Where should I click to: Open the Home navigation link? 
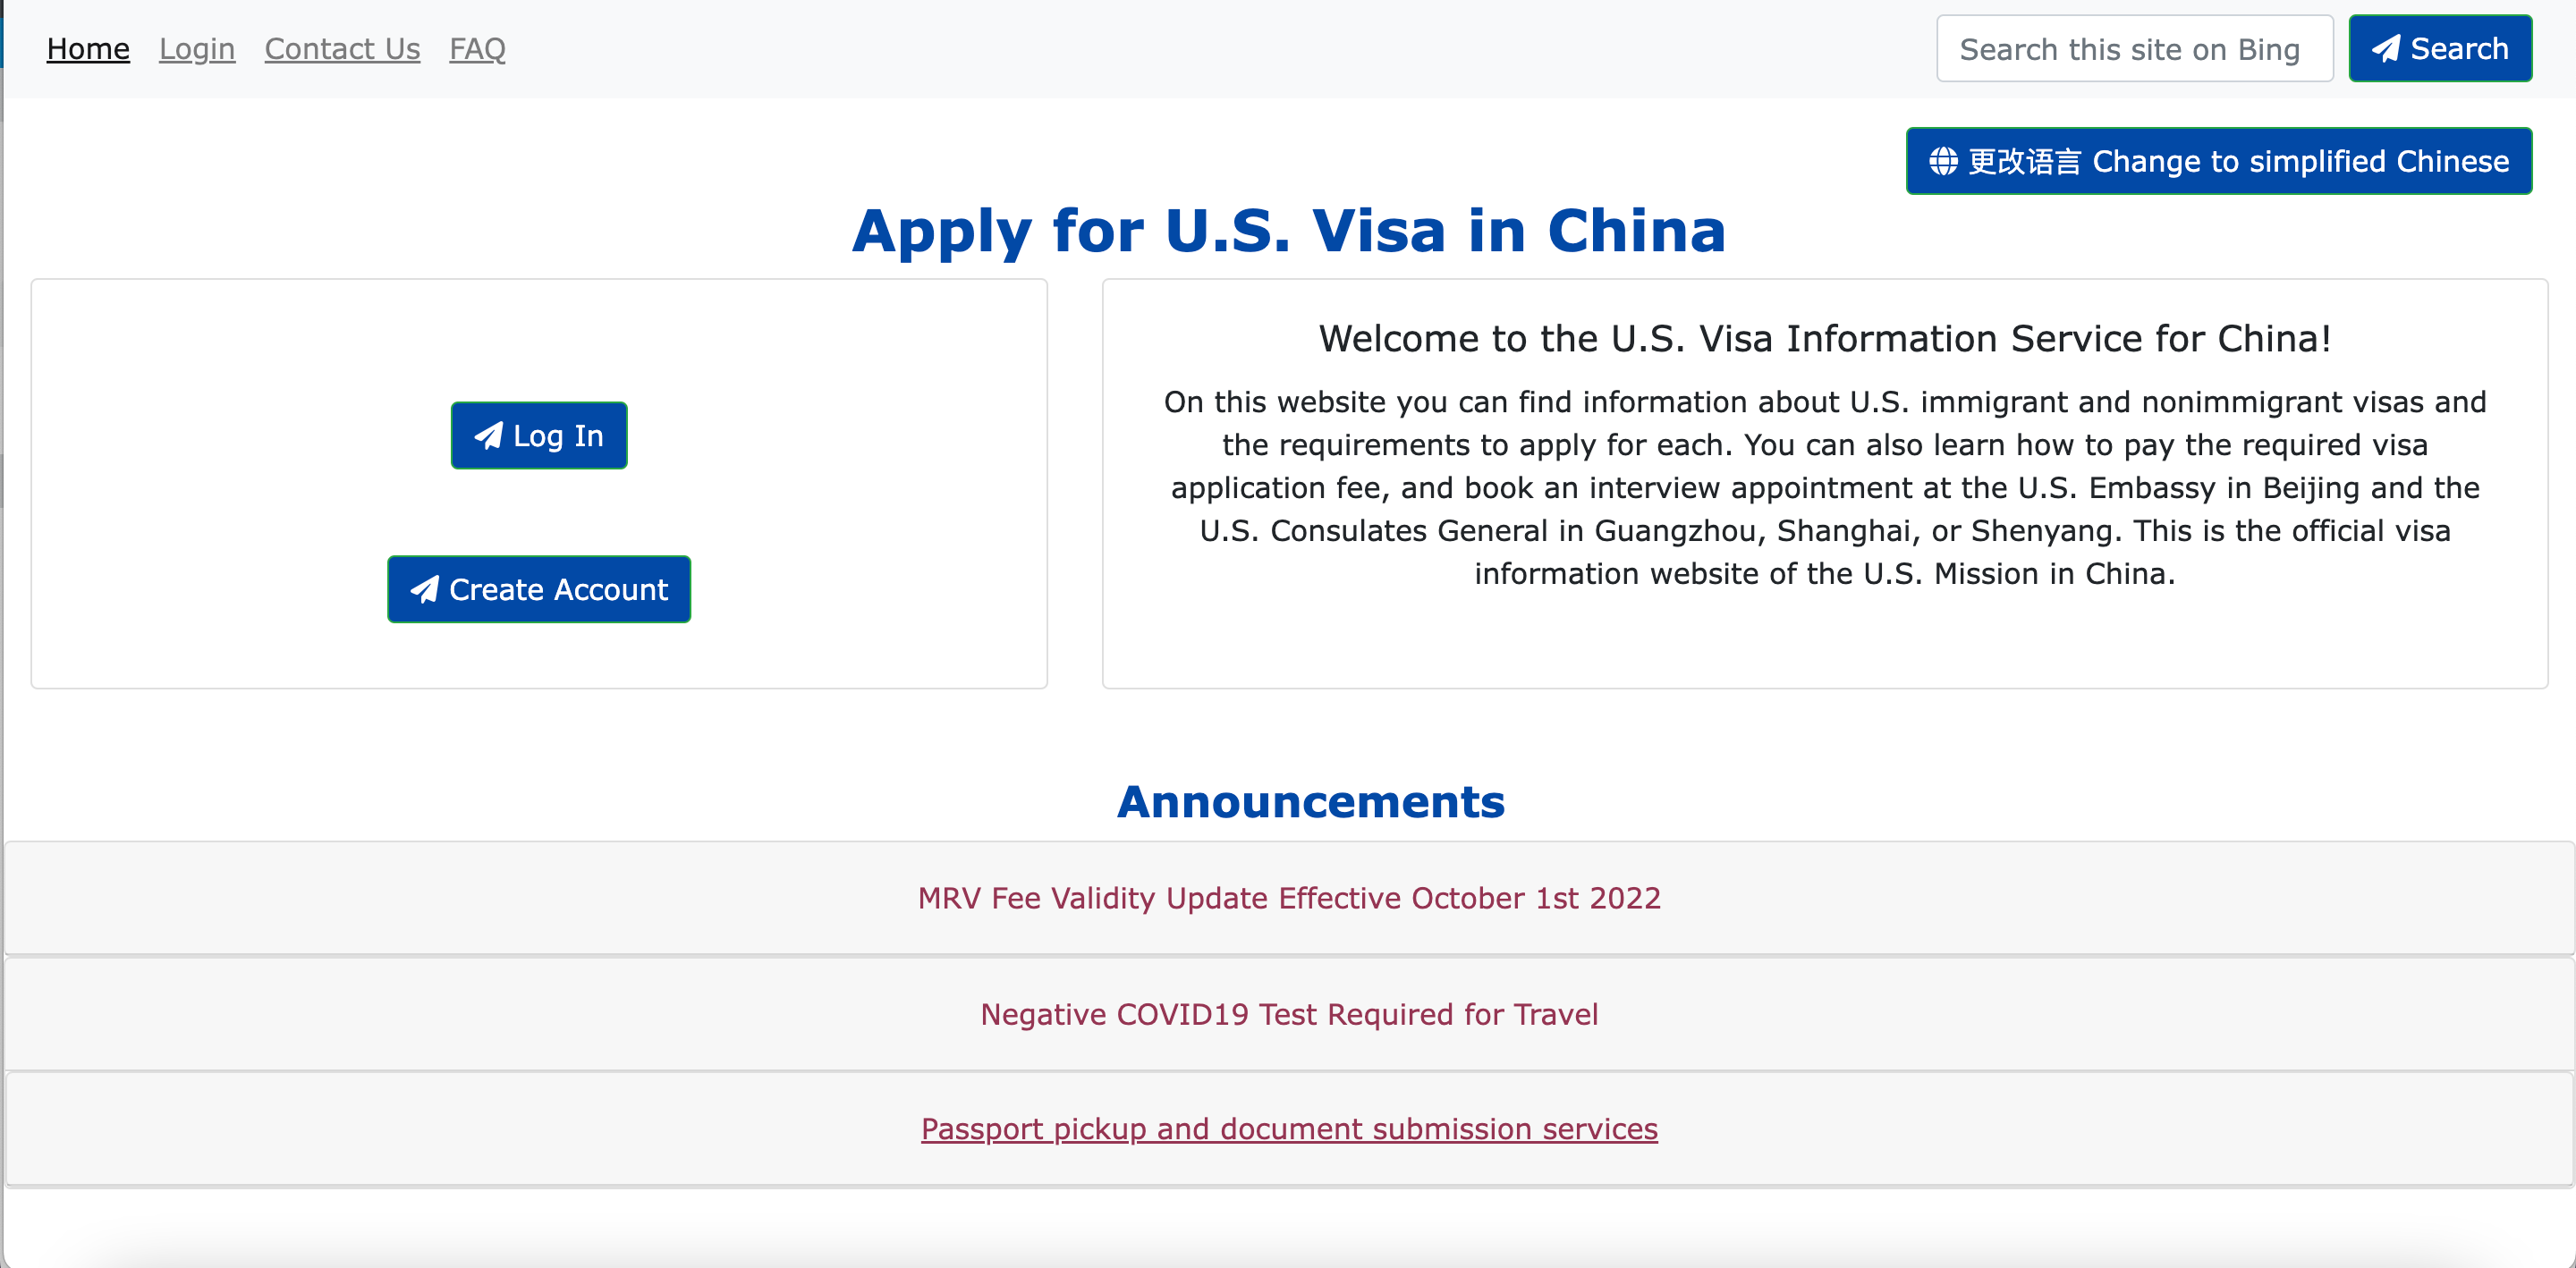tap(87, 47)
